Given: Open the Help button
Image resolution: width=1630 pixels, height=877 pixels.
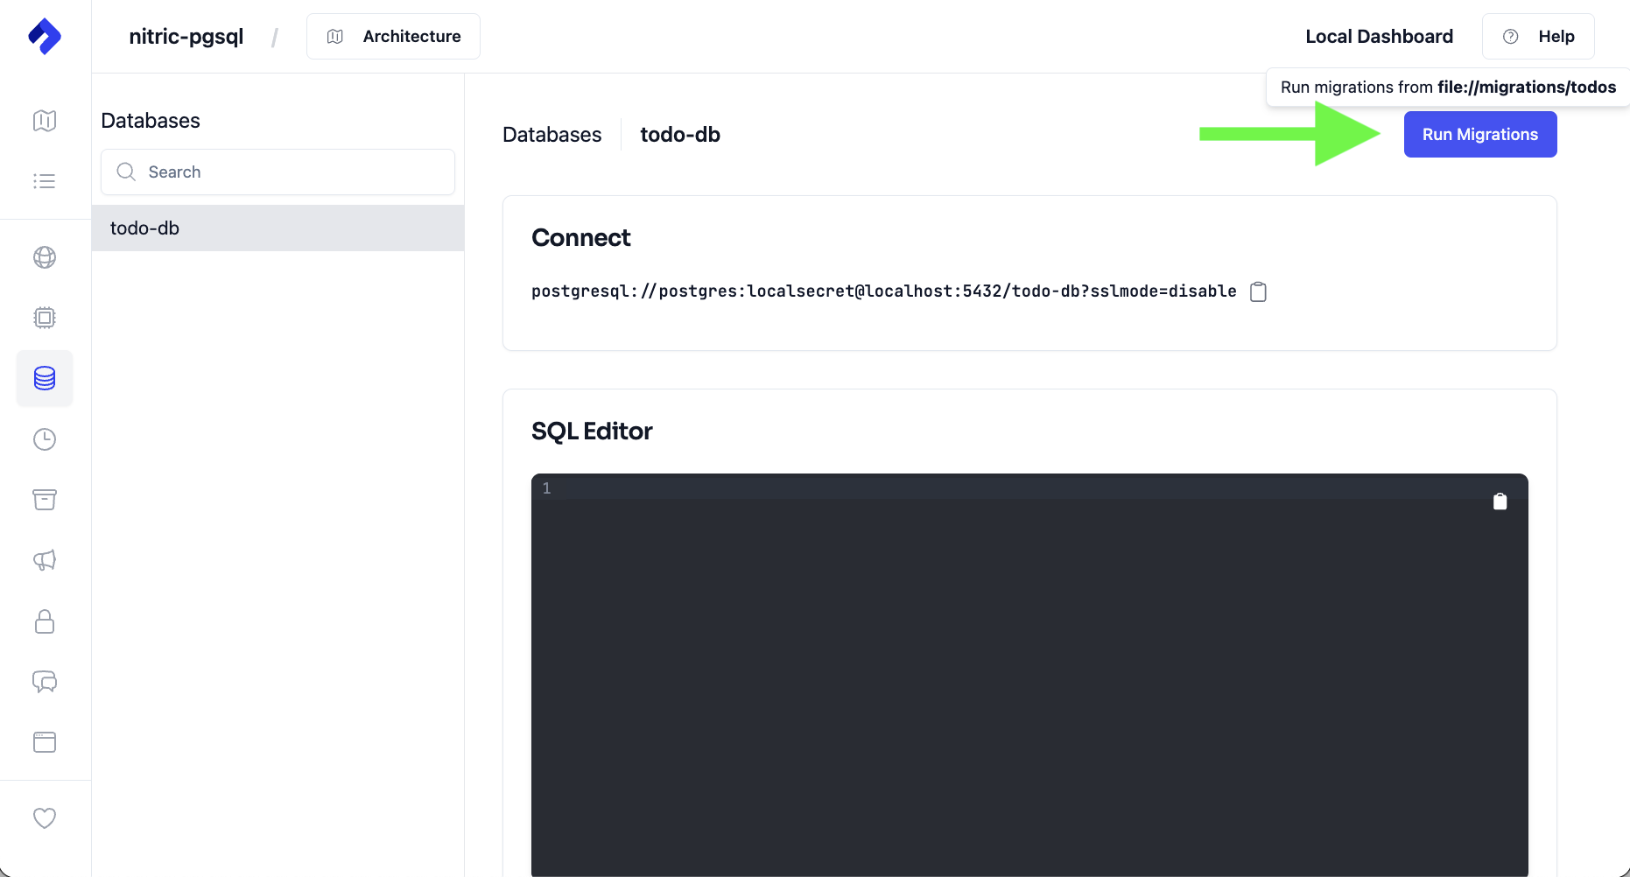Looking at the screenshot, I should [1538, 37].
